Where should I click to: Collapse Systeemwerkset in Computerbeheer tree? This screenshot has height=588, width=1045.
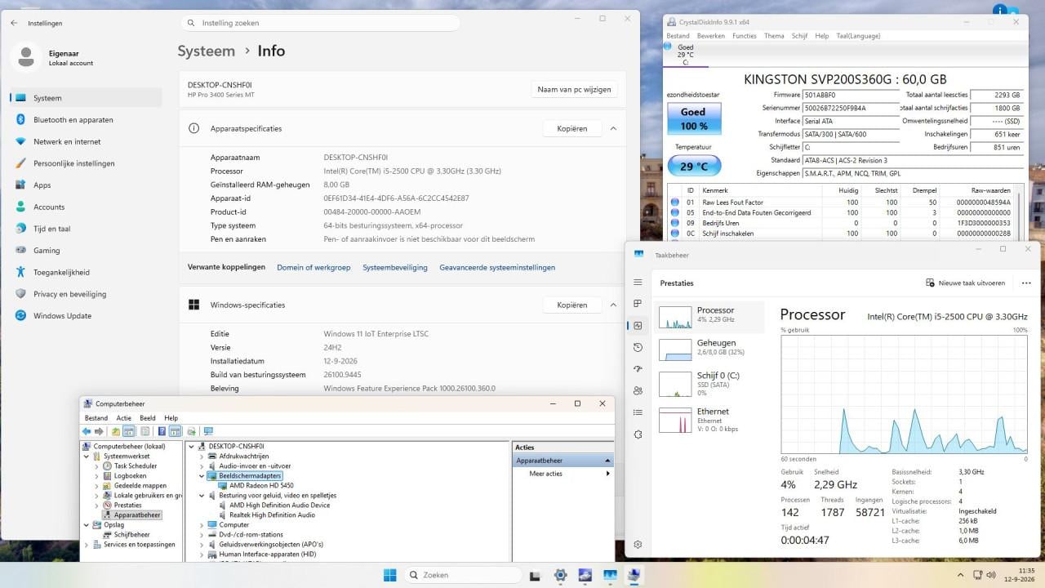[87, 456]
